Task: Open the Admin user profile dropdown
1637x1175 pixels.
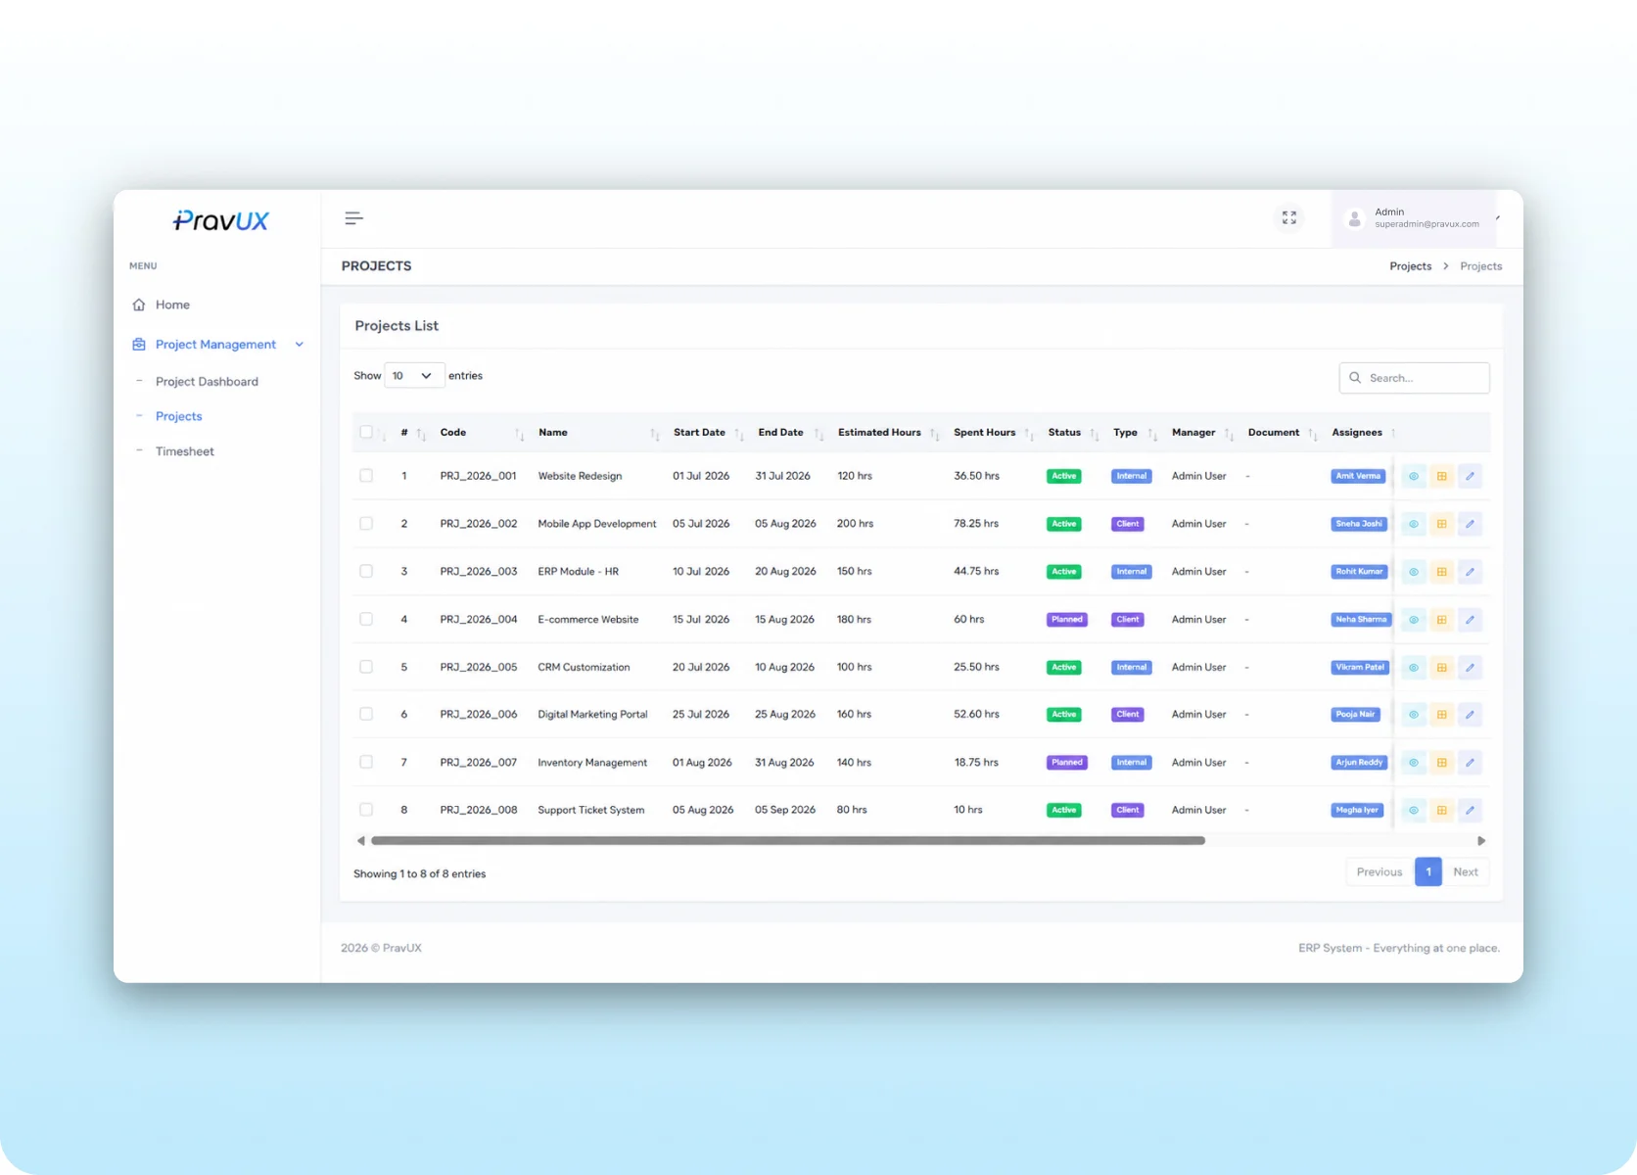Action: click(1419, 218)
